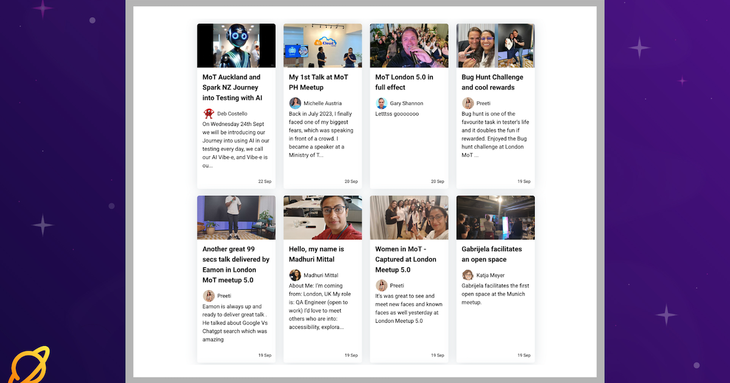Click Deb Costello's red robot avatar
730x383 pixels.
coord(209,114)
